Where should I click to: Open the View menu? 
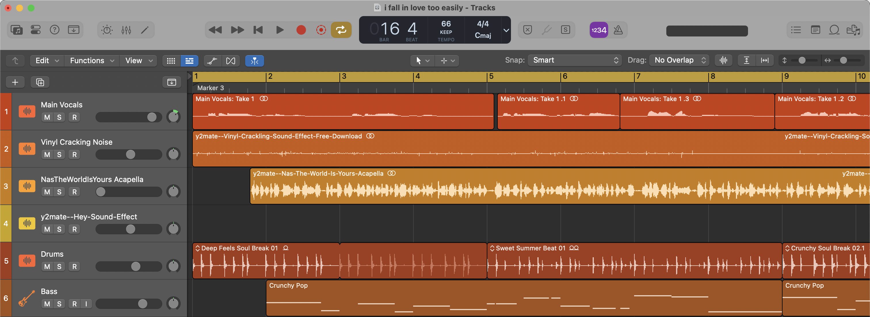[x=138, y=61]
